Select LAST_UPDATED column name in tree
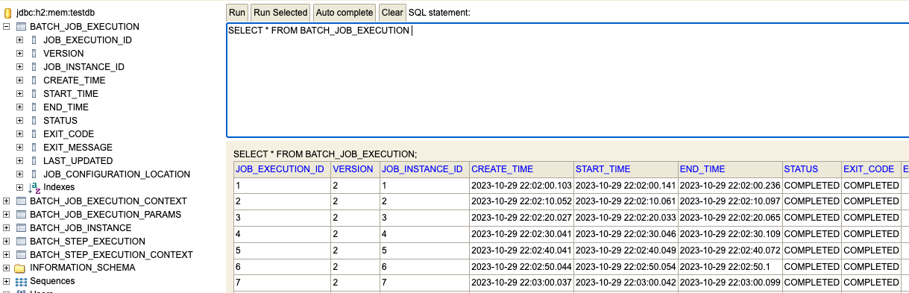Viewport: 909px width, 293px height. coord(78,161)
